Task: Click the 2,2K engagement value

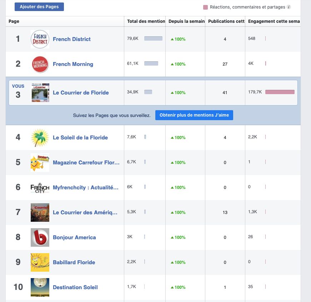Action: coord(252,137)
